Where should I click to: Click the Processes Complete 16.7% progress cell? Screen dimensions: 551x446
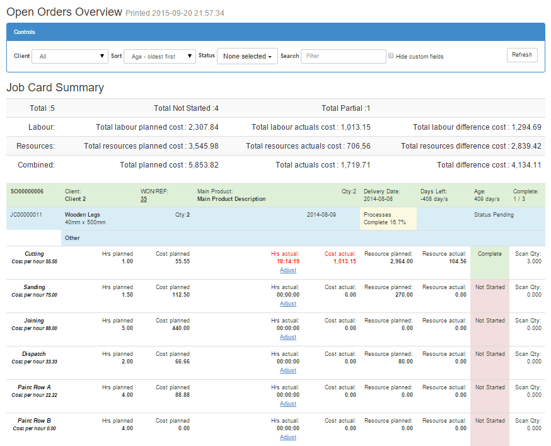pyautogui.click(x=388, y=219)
